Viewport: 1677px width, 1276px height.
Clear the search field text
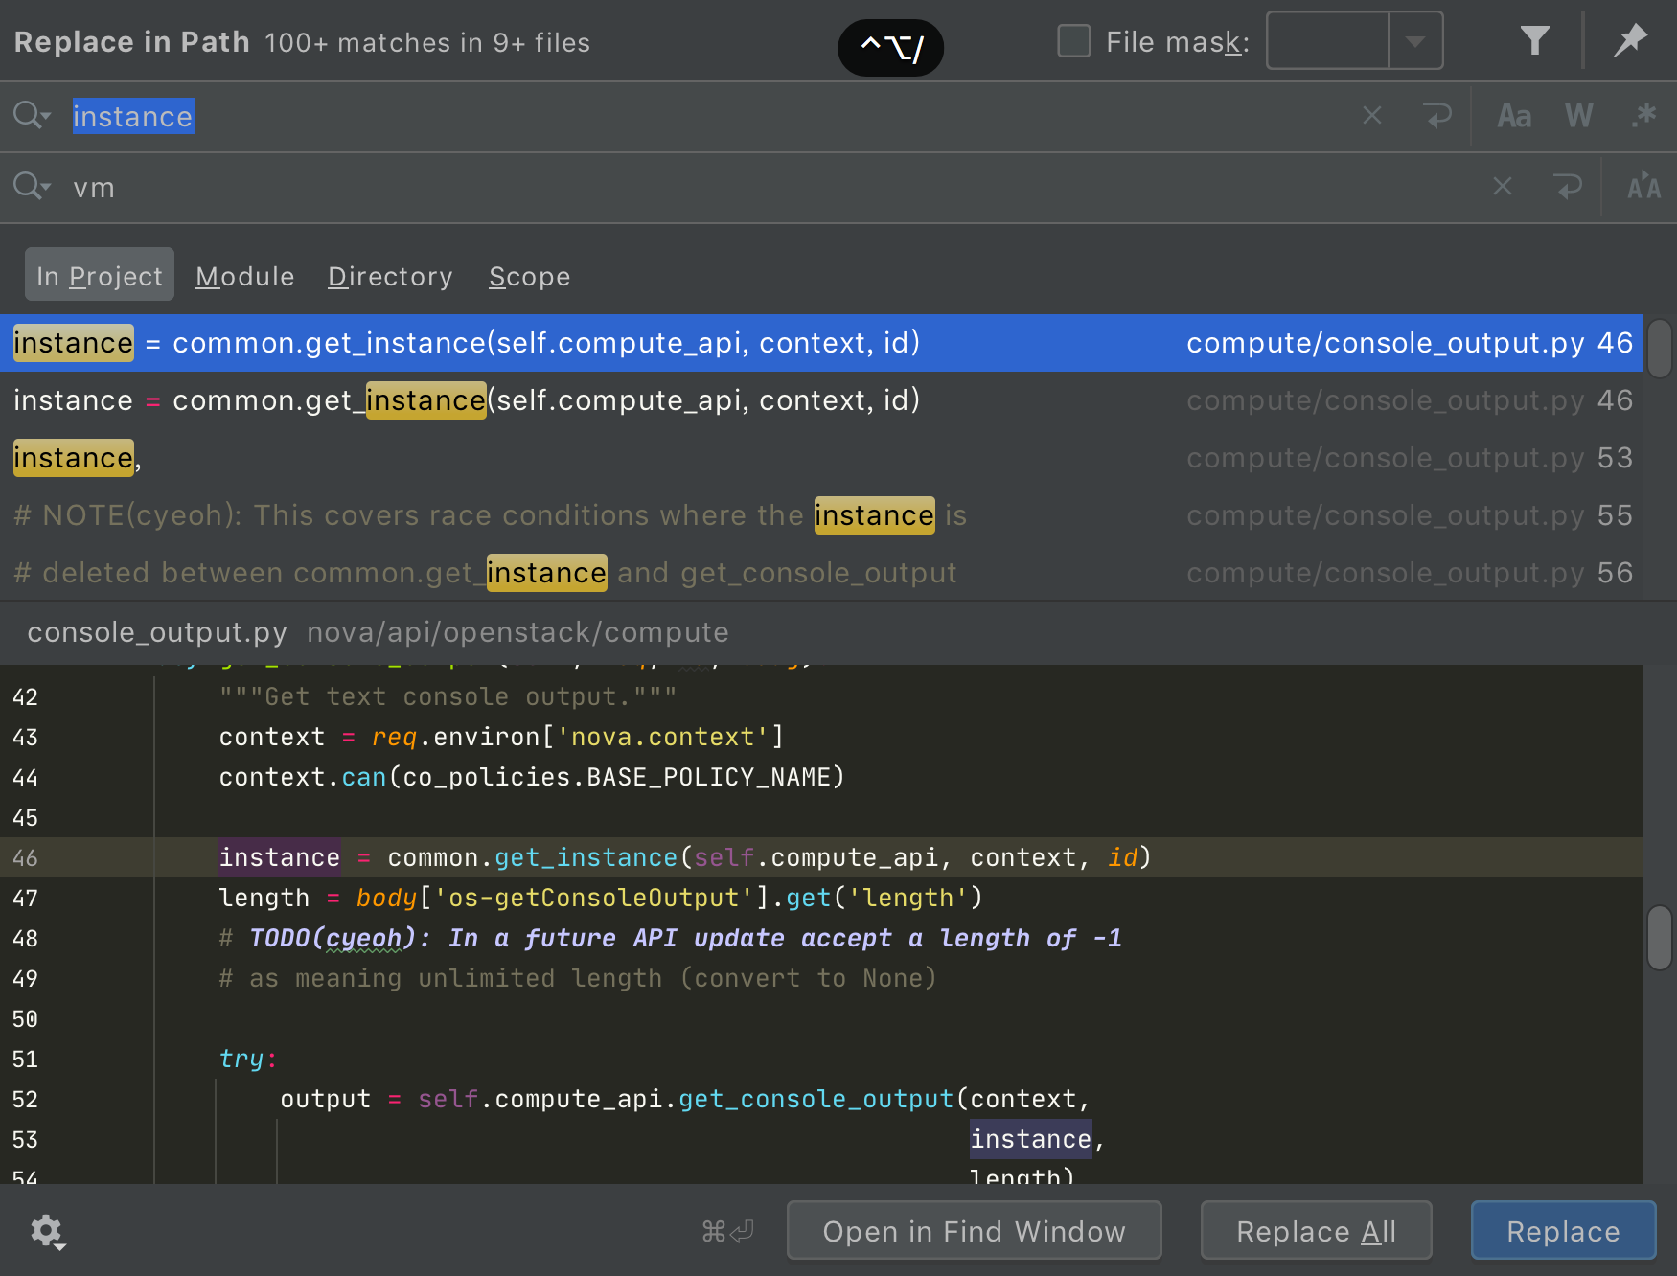(1372, 116)
